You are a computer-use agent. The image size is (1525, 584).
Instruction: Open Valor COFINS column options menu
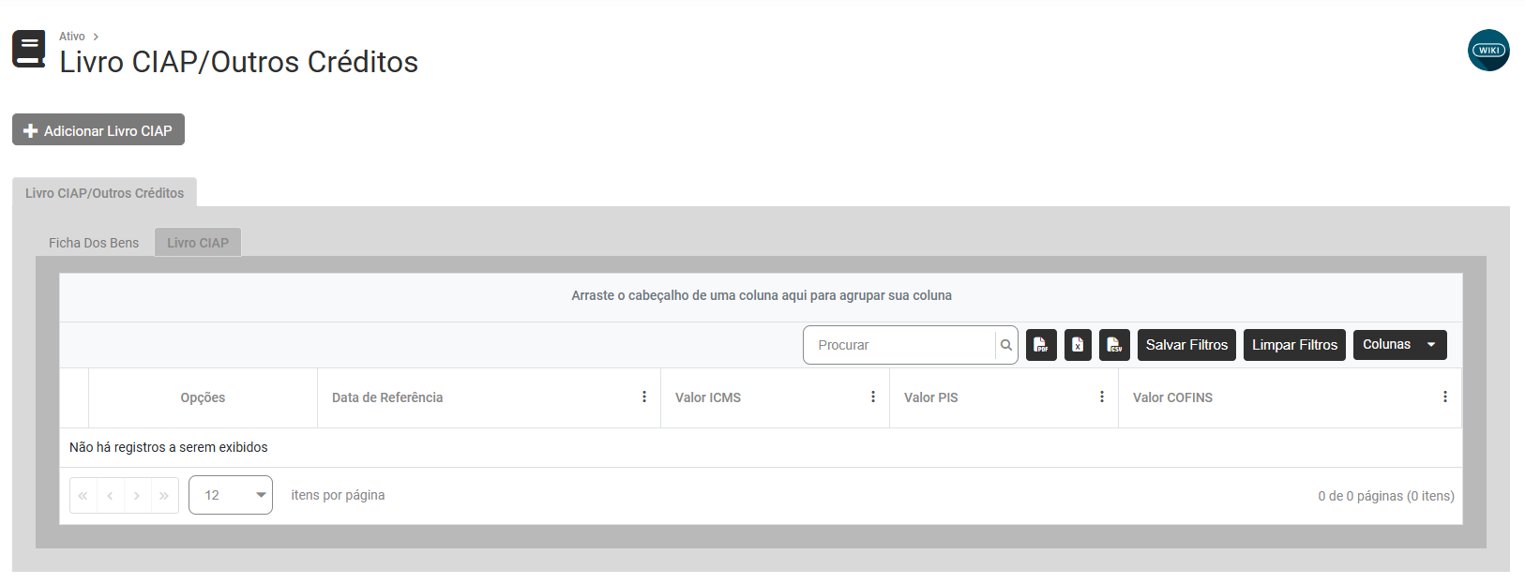(1445, 397)
